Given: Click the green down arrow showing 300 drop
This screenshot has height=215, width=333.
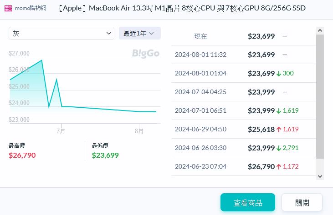Looking at the screenshot, I should tap(278, 73).
